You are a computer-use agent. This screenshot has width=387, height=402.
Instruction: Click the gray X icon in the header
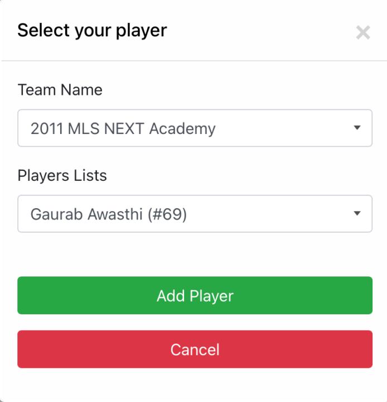click(363, 32)
